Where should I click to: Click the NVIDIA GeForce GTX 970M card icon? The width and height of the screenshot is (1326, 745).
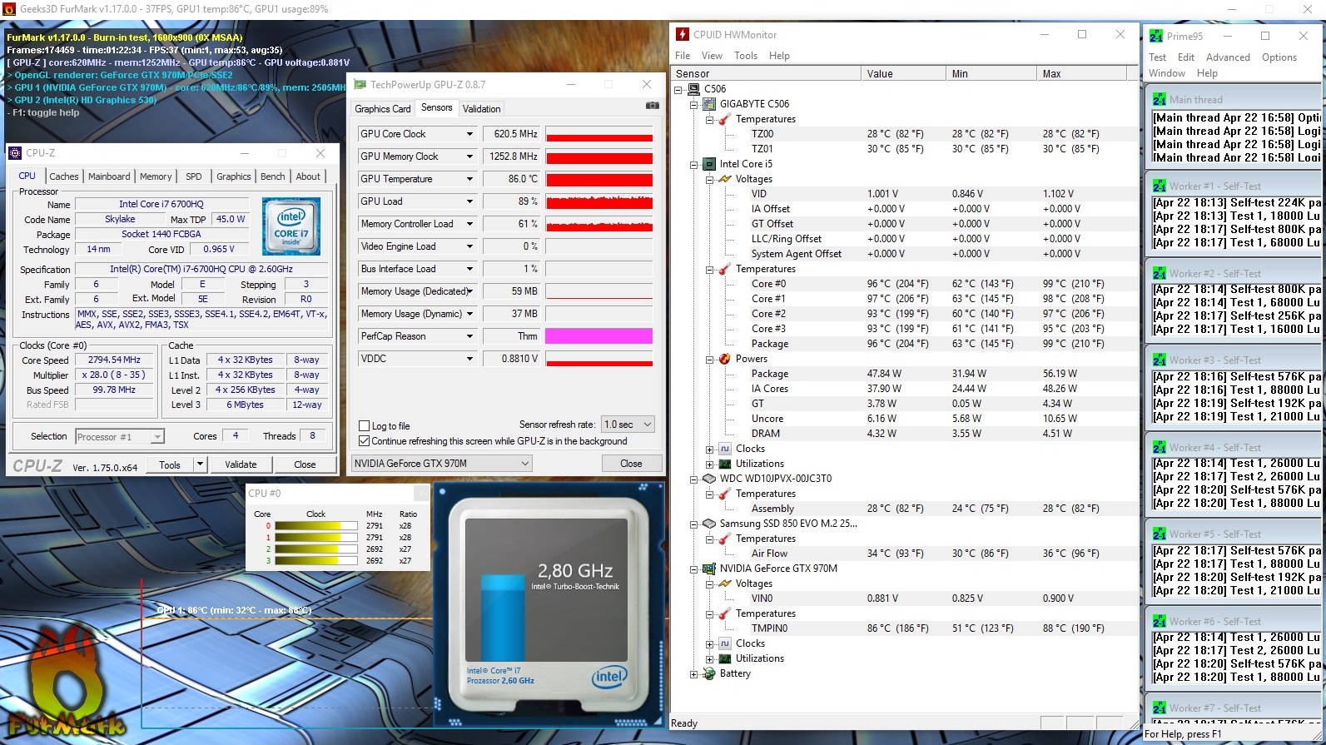pos(709,569)
